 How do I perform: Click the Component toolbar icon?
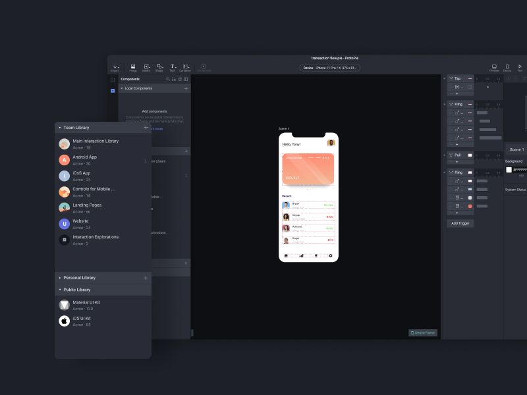pos(204,68)
